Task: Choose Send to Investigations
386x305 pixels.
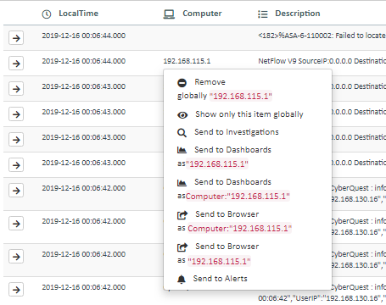Action: coord(228,132)
